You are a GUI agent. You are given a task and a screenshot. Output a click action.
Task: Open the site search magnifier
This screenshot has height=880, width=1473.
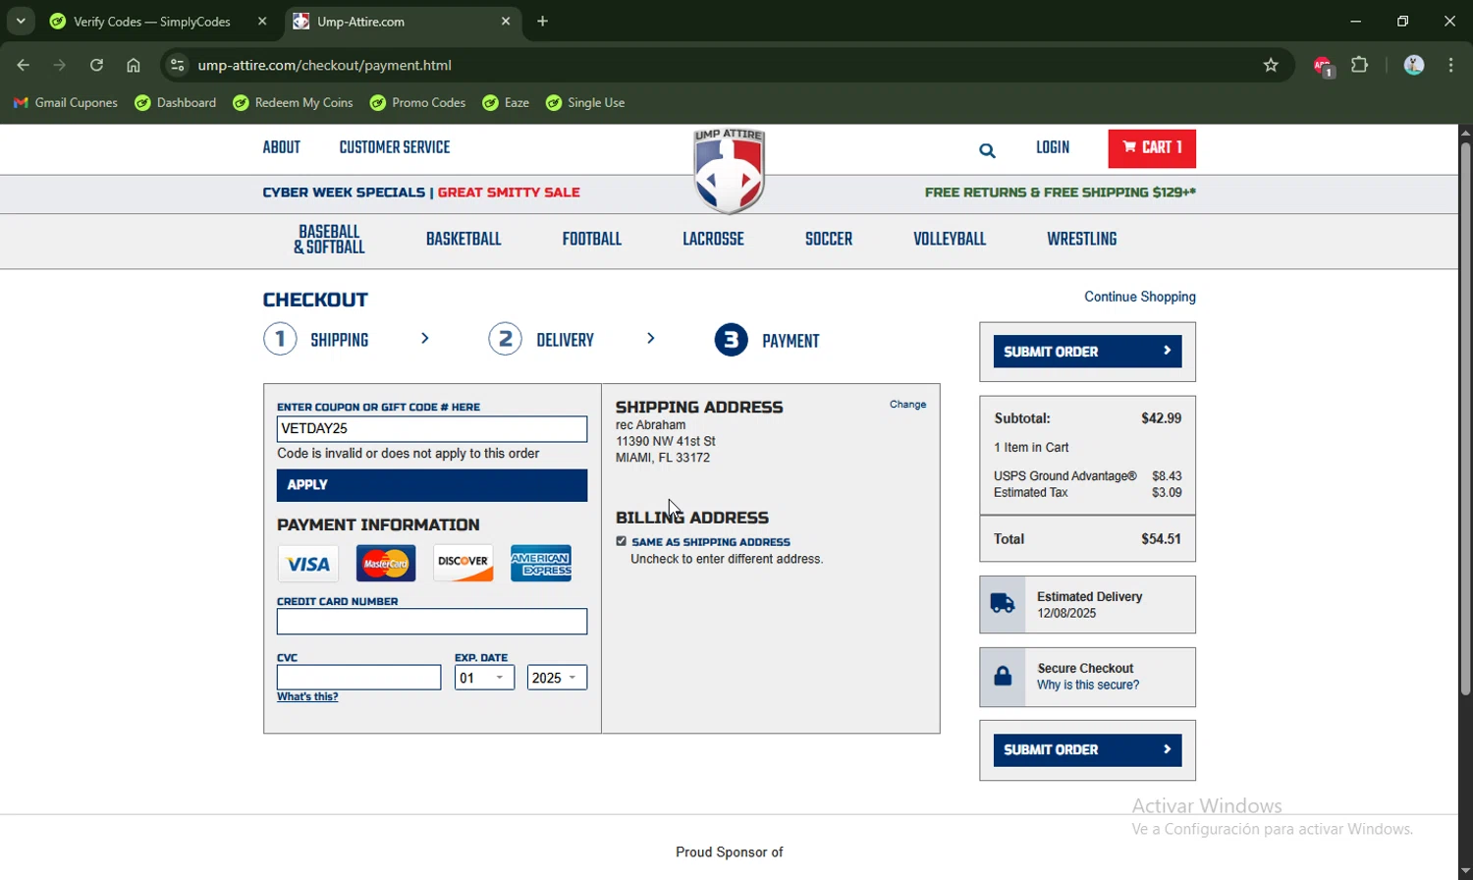coord(987,150)
